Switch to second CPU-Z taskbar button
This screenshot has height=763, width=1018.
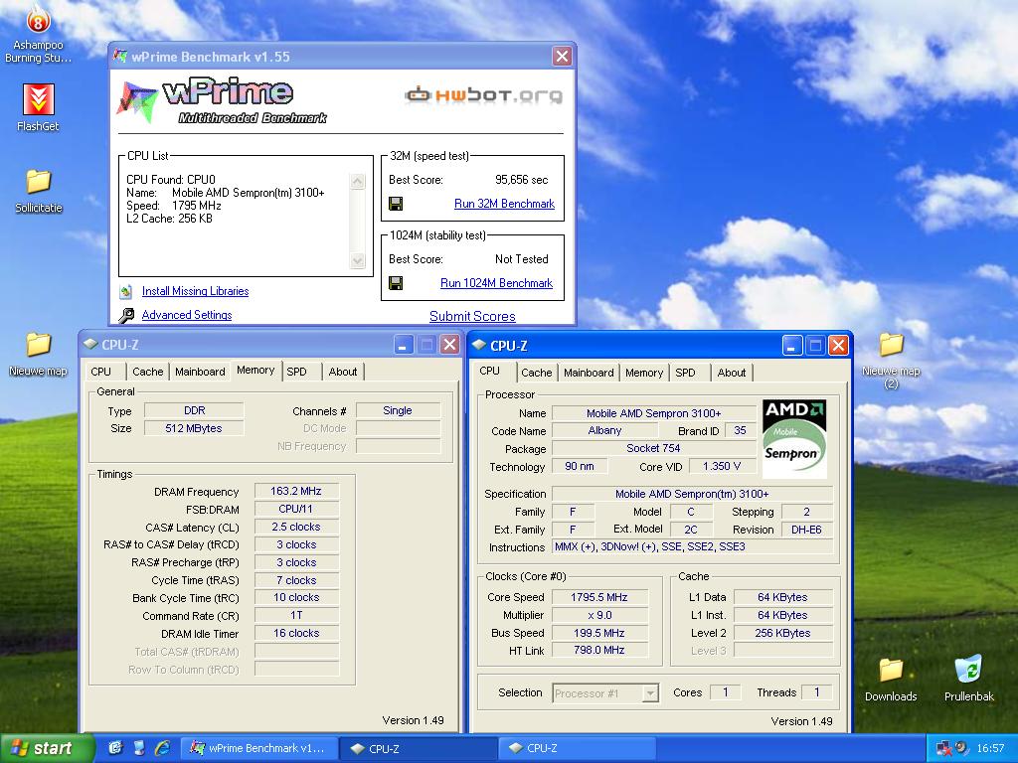point(578,748)
